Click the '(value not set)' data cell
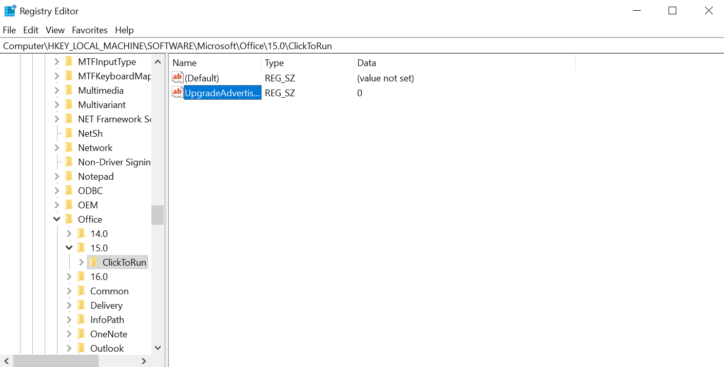 pos(386,78)
